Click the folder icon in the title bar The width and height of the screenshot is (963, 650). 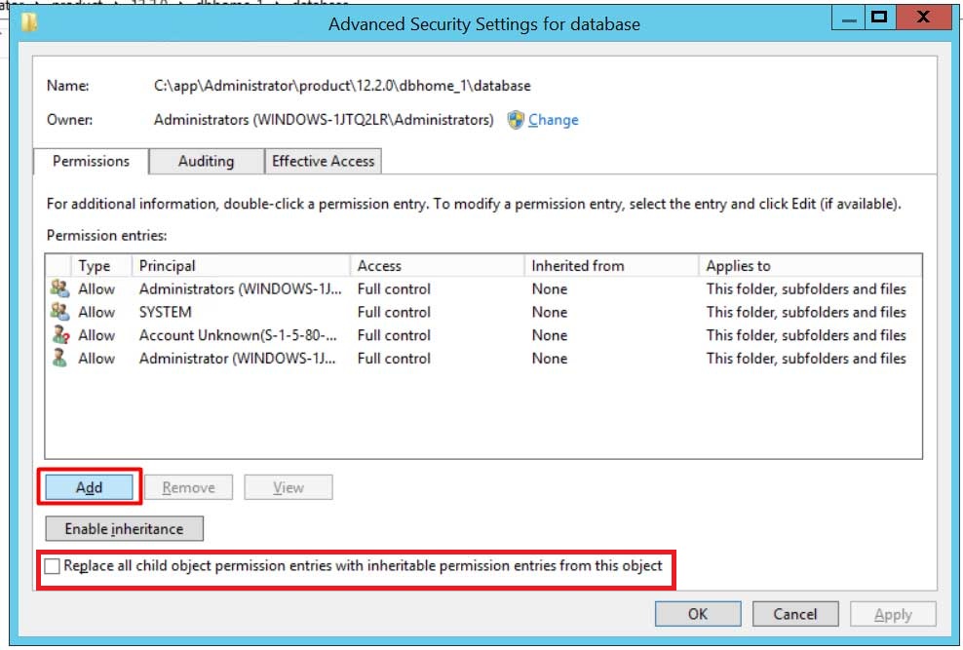(x=29, y=22)
